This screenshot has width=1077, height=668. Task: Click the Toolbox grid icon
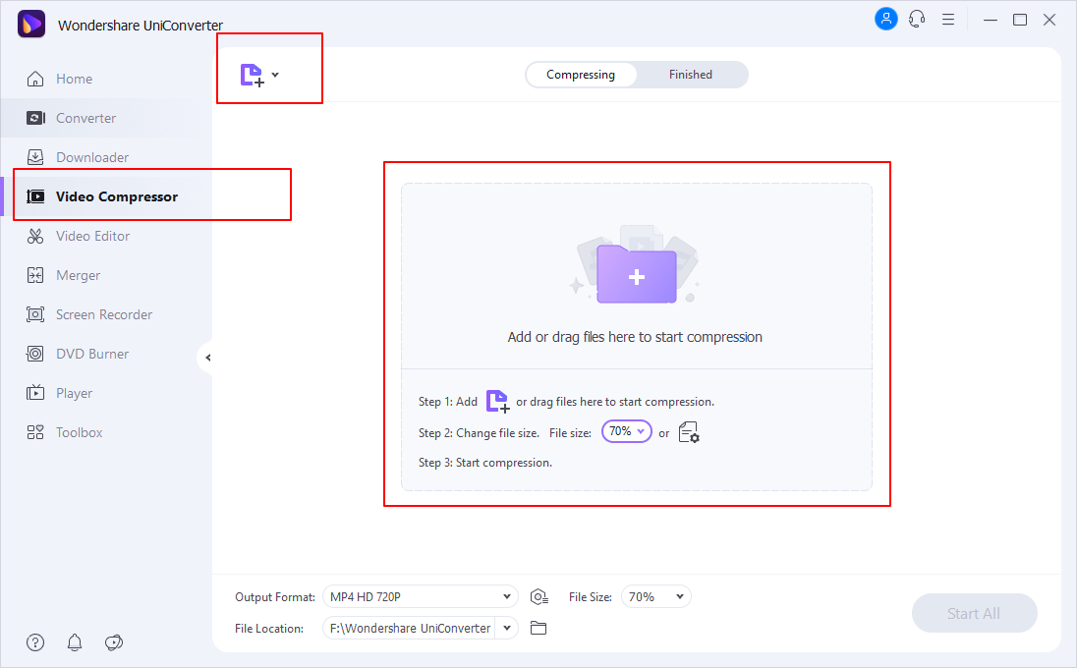pyautogui.click(x=35, y=432)
